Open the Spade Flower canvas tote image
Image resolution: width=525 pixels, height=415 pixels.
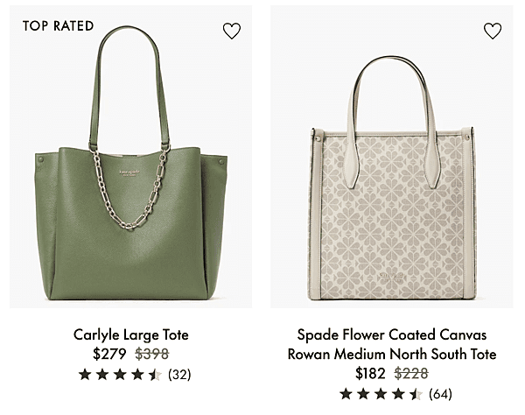392,157
